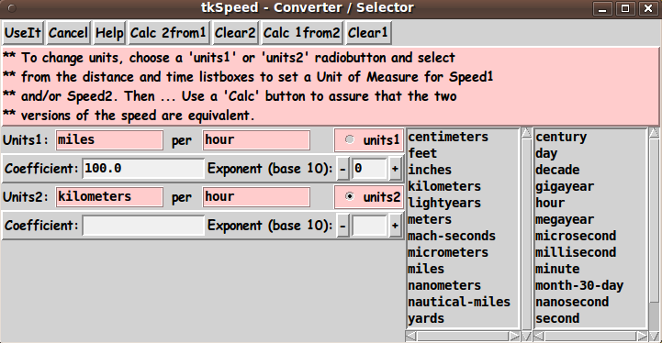Run Calc 1from2 conversion
Viewport: 662px width, 343px height.
tap(301, 32)
